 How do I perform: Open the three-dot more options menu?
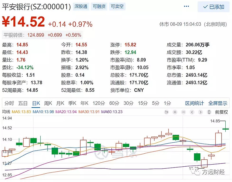pyautogui.click(x=186, y=6)
